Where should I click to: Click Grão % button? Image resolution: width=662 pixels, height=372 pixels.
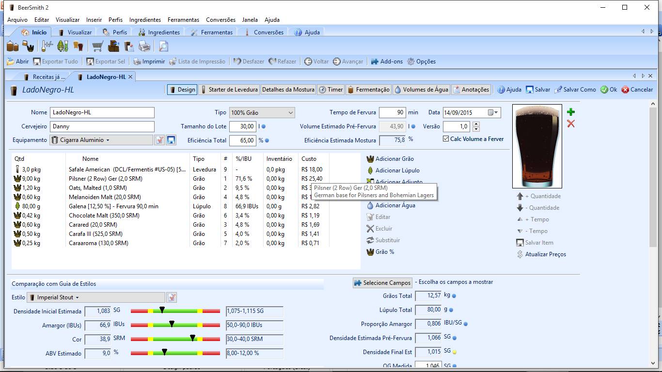click(x=380, y=252)
